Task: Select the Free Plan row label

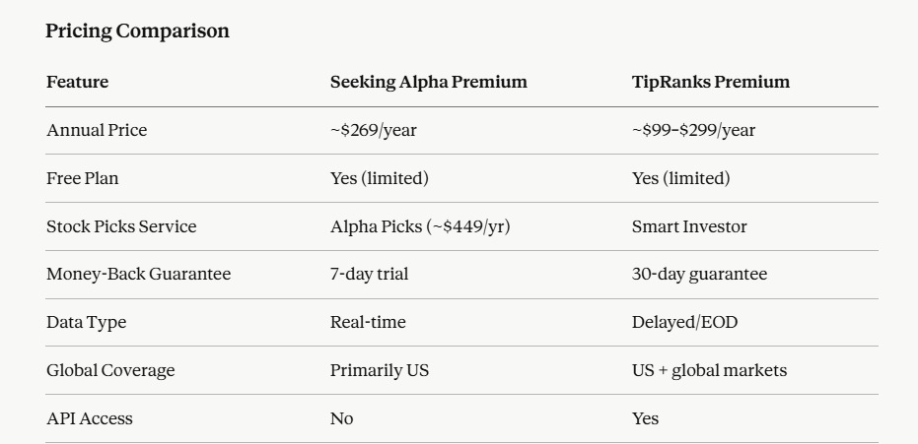Action: [82, 178]
